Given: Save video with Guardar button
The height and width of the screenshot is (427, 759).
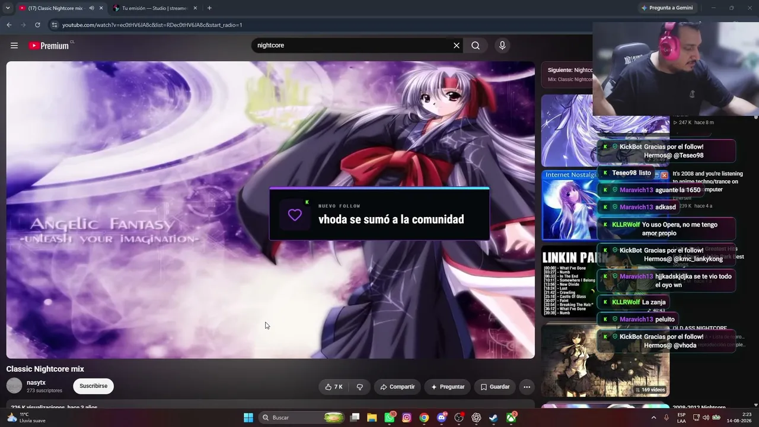Looking at the screenshot, I should tap(495, 387).
